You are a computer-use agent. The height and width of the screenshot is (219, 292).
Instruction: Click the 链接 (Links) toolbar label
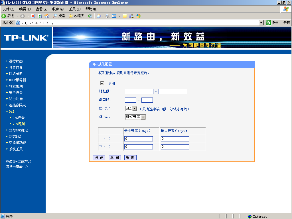pyautogui.click(x=287, y=23)
